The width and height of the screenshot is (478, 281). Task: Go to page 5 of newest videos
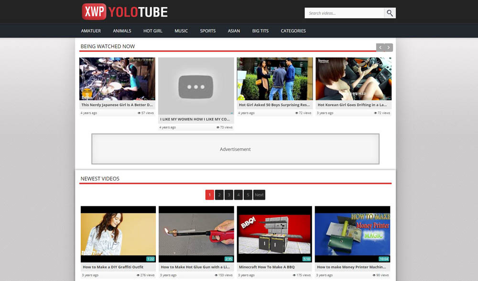pyautogui.click(x=248, y=195)
